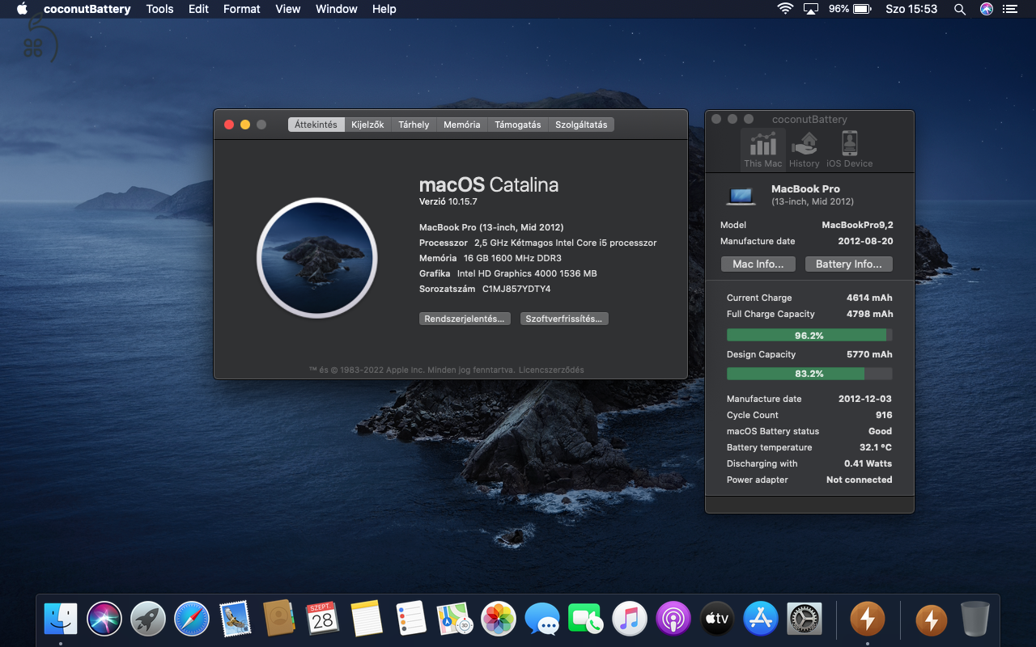Click the Catalina island circular image
The height and width of the screenshot is (647, 1036).
click(x=317, y=258)
